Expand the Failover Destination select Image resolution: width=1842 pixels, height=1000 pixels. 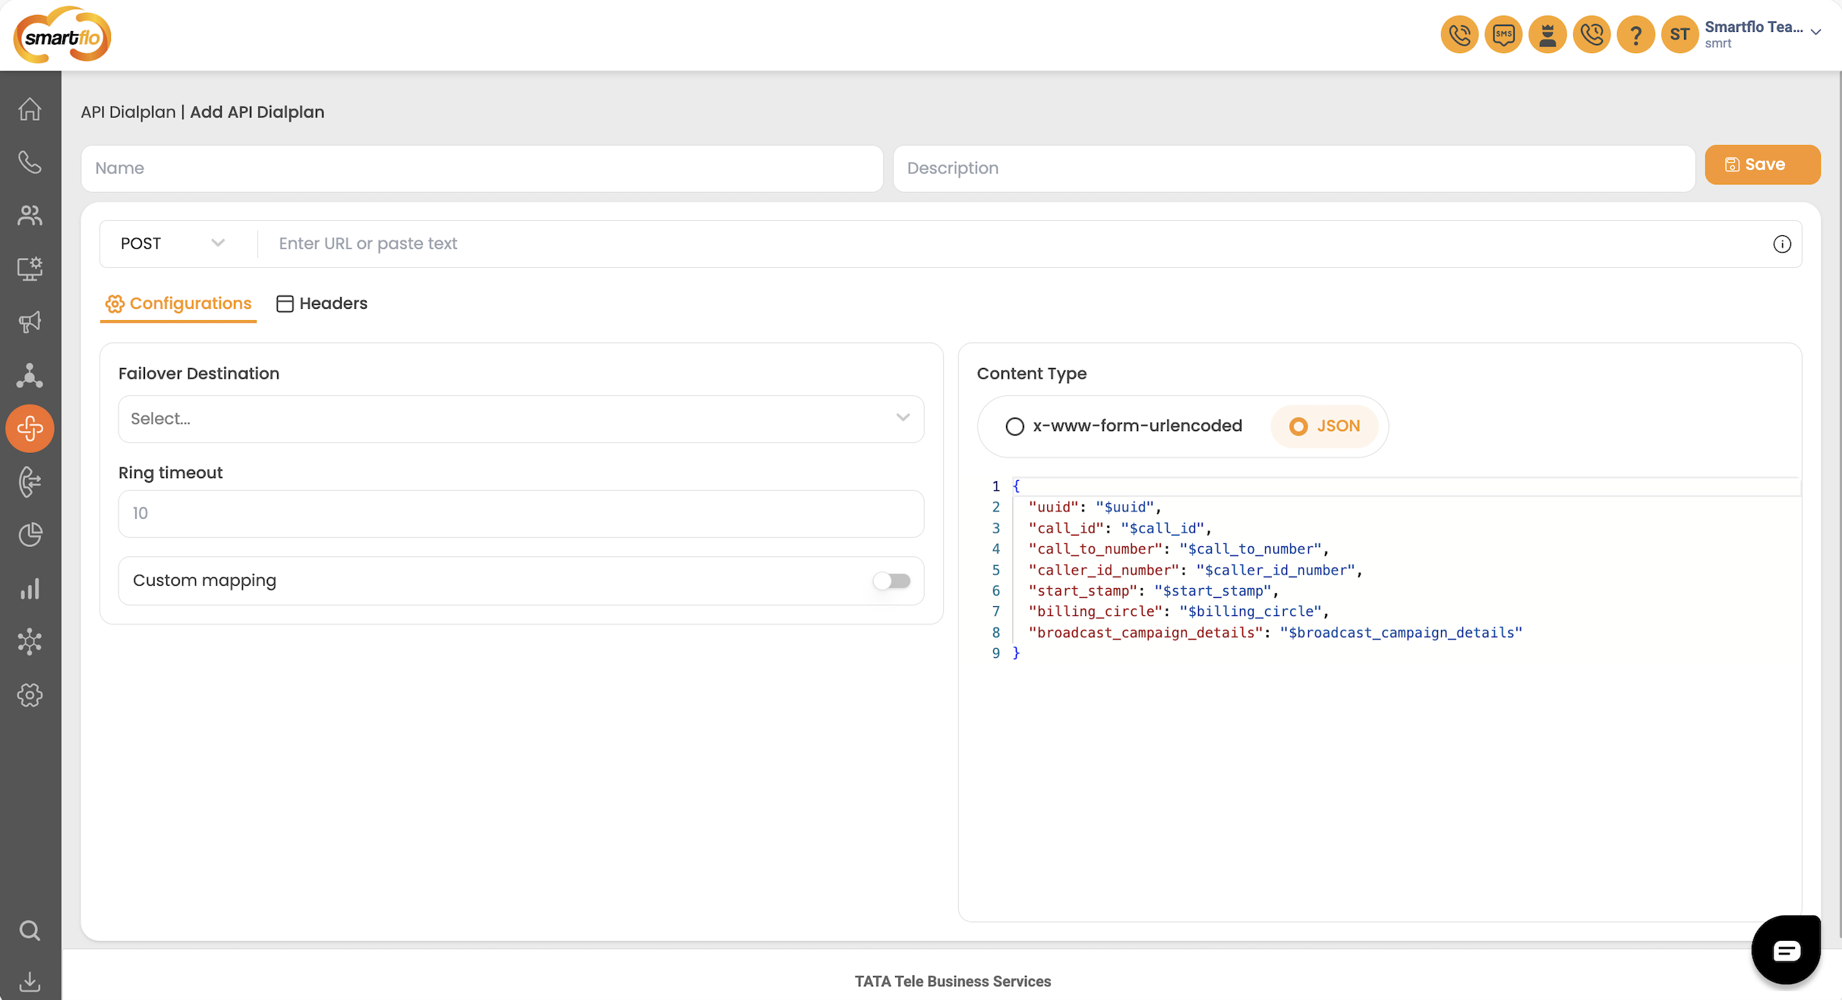521,419
